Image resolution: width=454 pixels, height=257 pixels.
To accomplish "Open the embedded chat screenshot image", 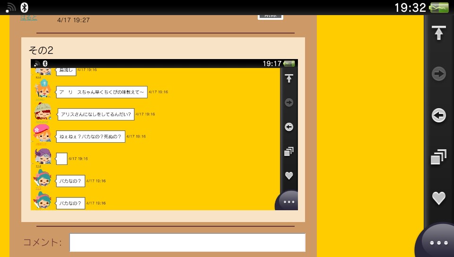I will [164, 135].
